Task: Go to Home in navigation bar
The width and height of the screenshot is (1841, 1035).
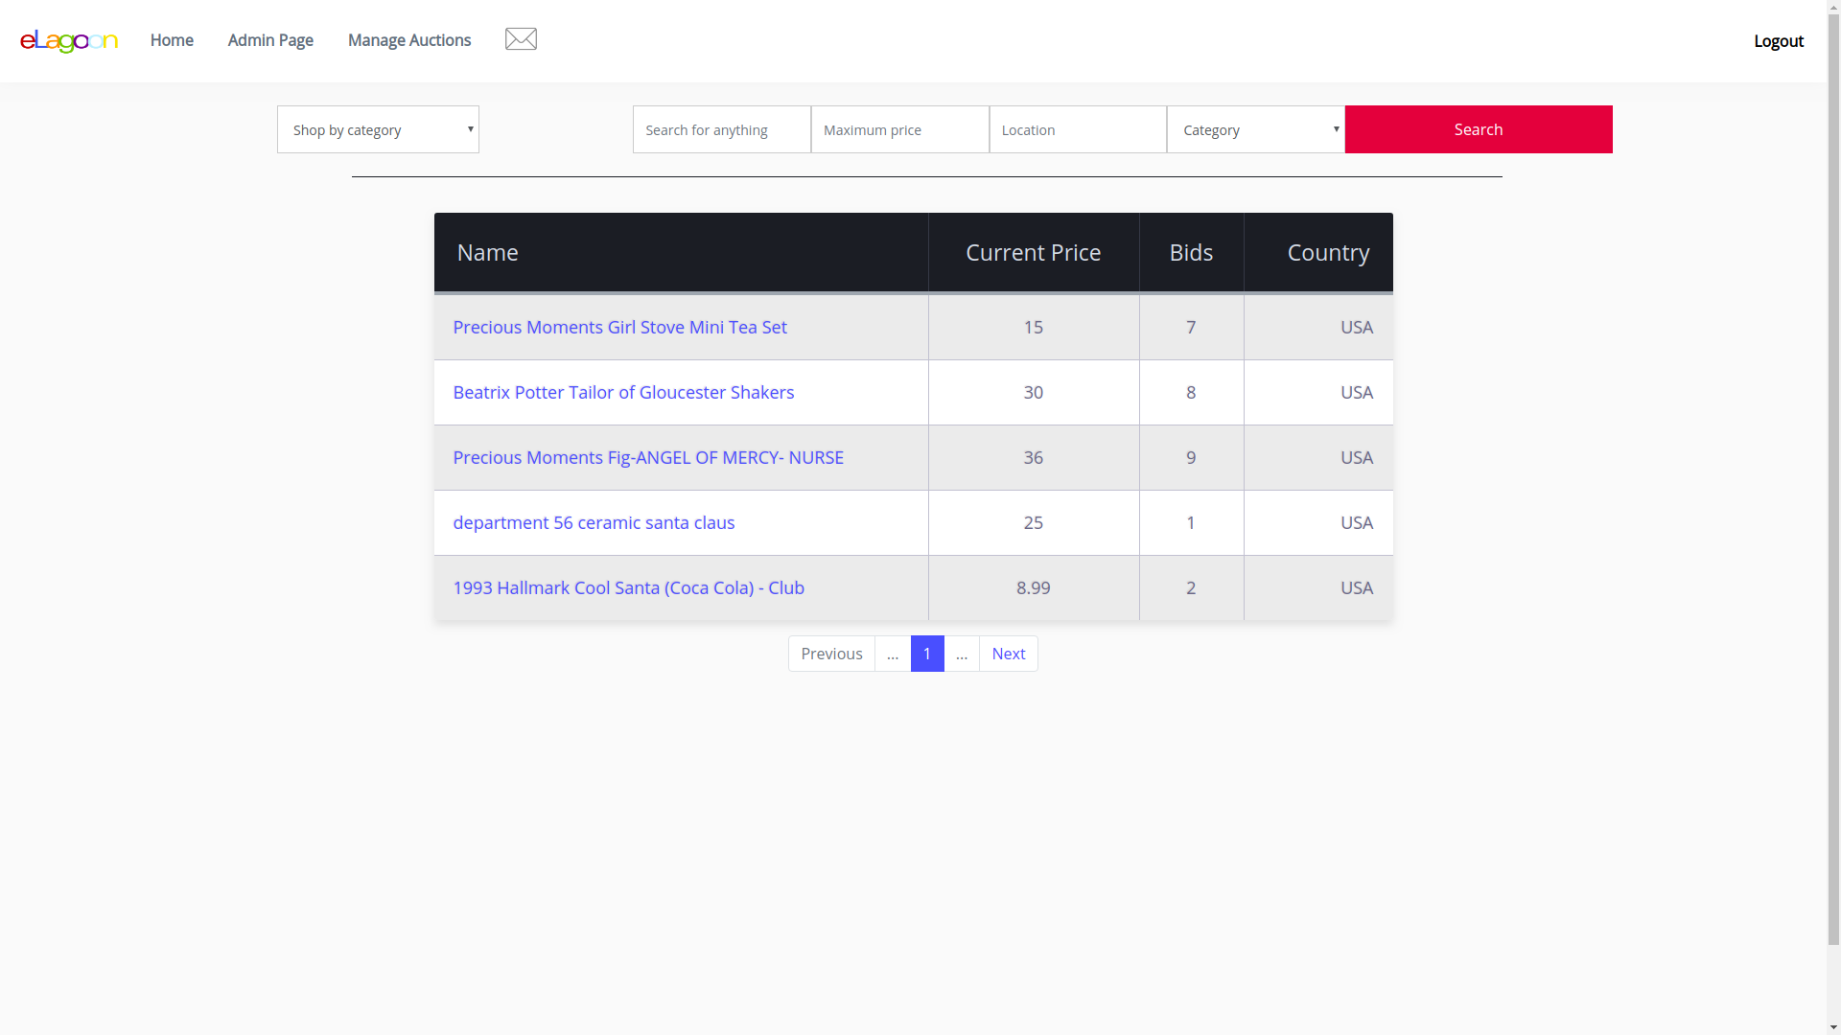Action: point(172,40)
